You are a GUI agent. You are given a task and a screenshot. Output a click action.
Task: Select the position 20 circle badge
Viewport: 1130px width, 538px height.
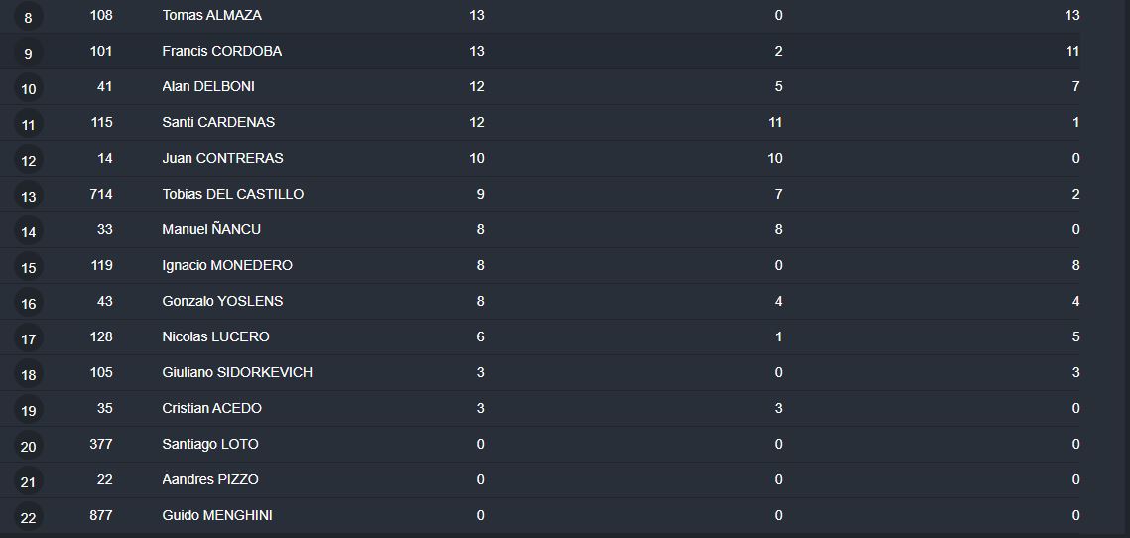(x=28, y=446)
